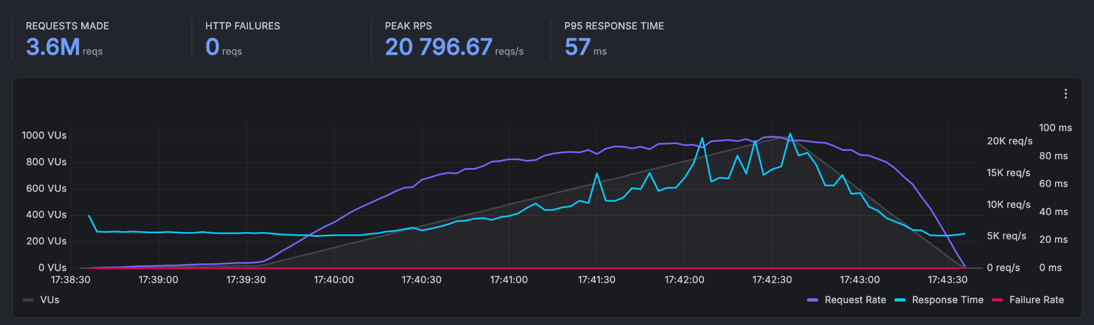Click the 17:40:00 time axis label
1094x325 pixels.
(334, 280)
